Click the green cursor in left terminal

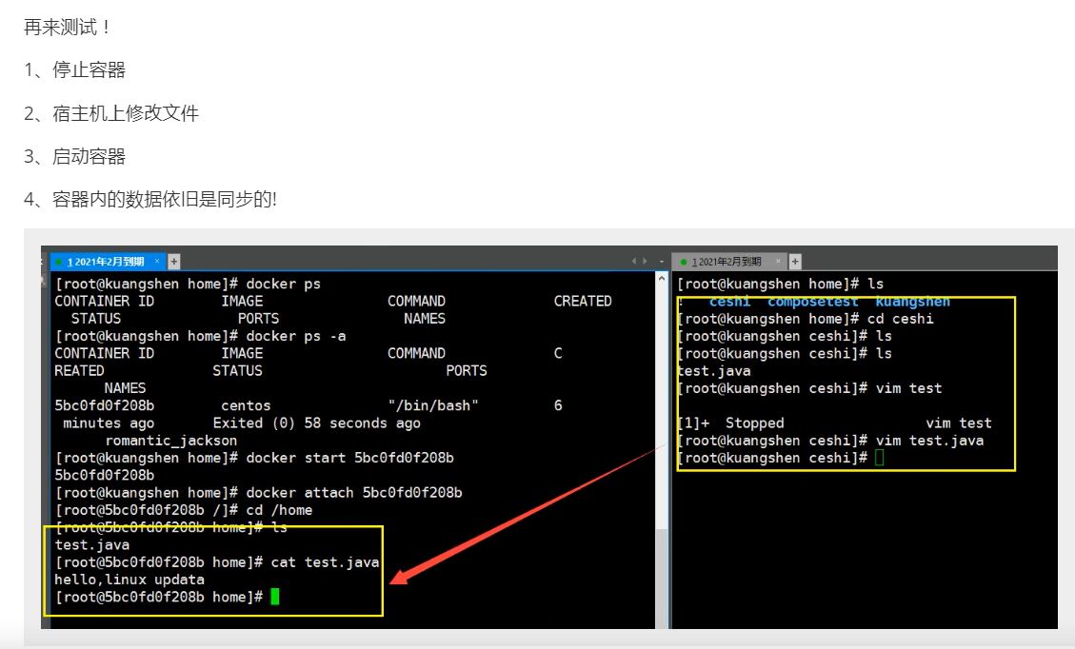coord(275,597)
